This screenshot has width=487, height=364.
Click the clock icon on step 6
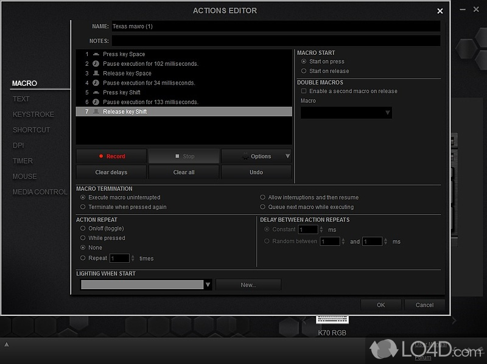(x=96, y=102)
